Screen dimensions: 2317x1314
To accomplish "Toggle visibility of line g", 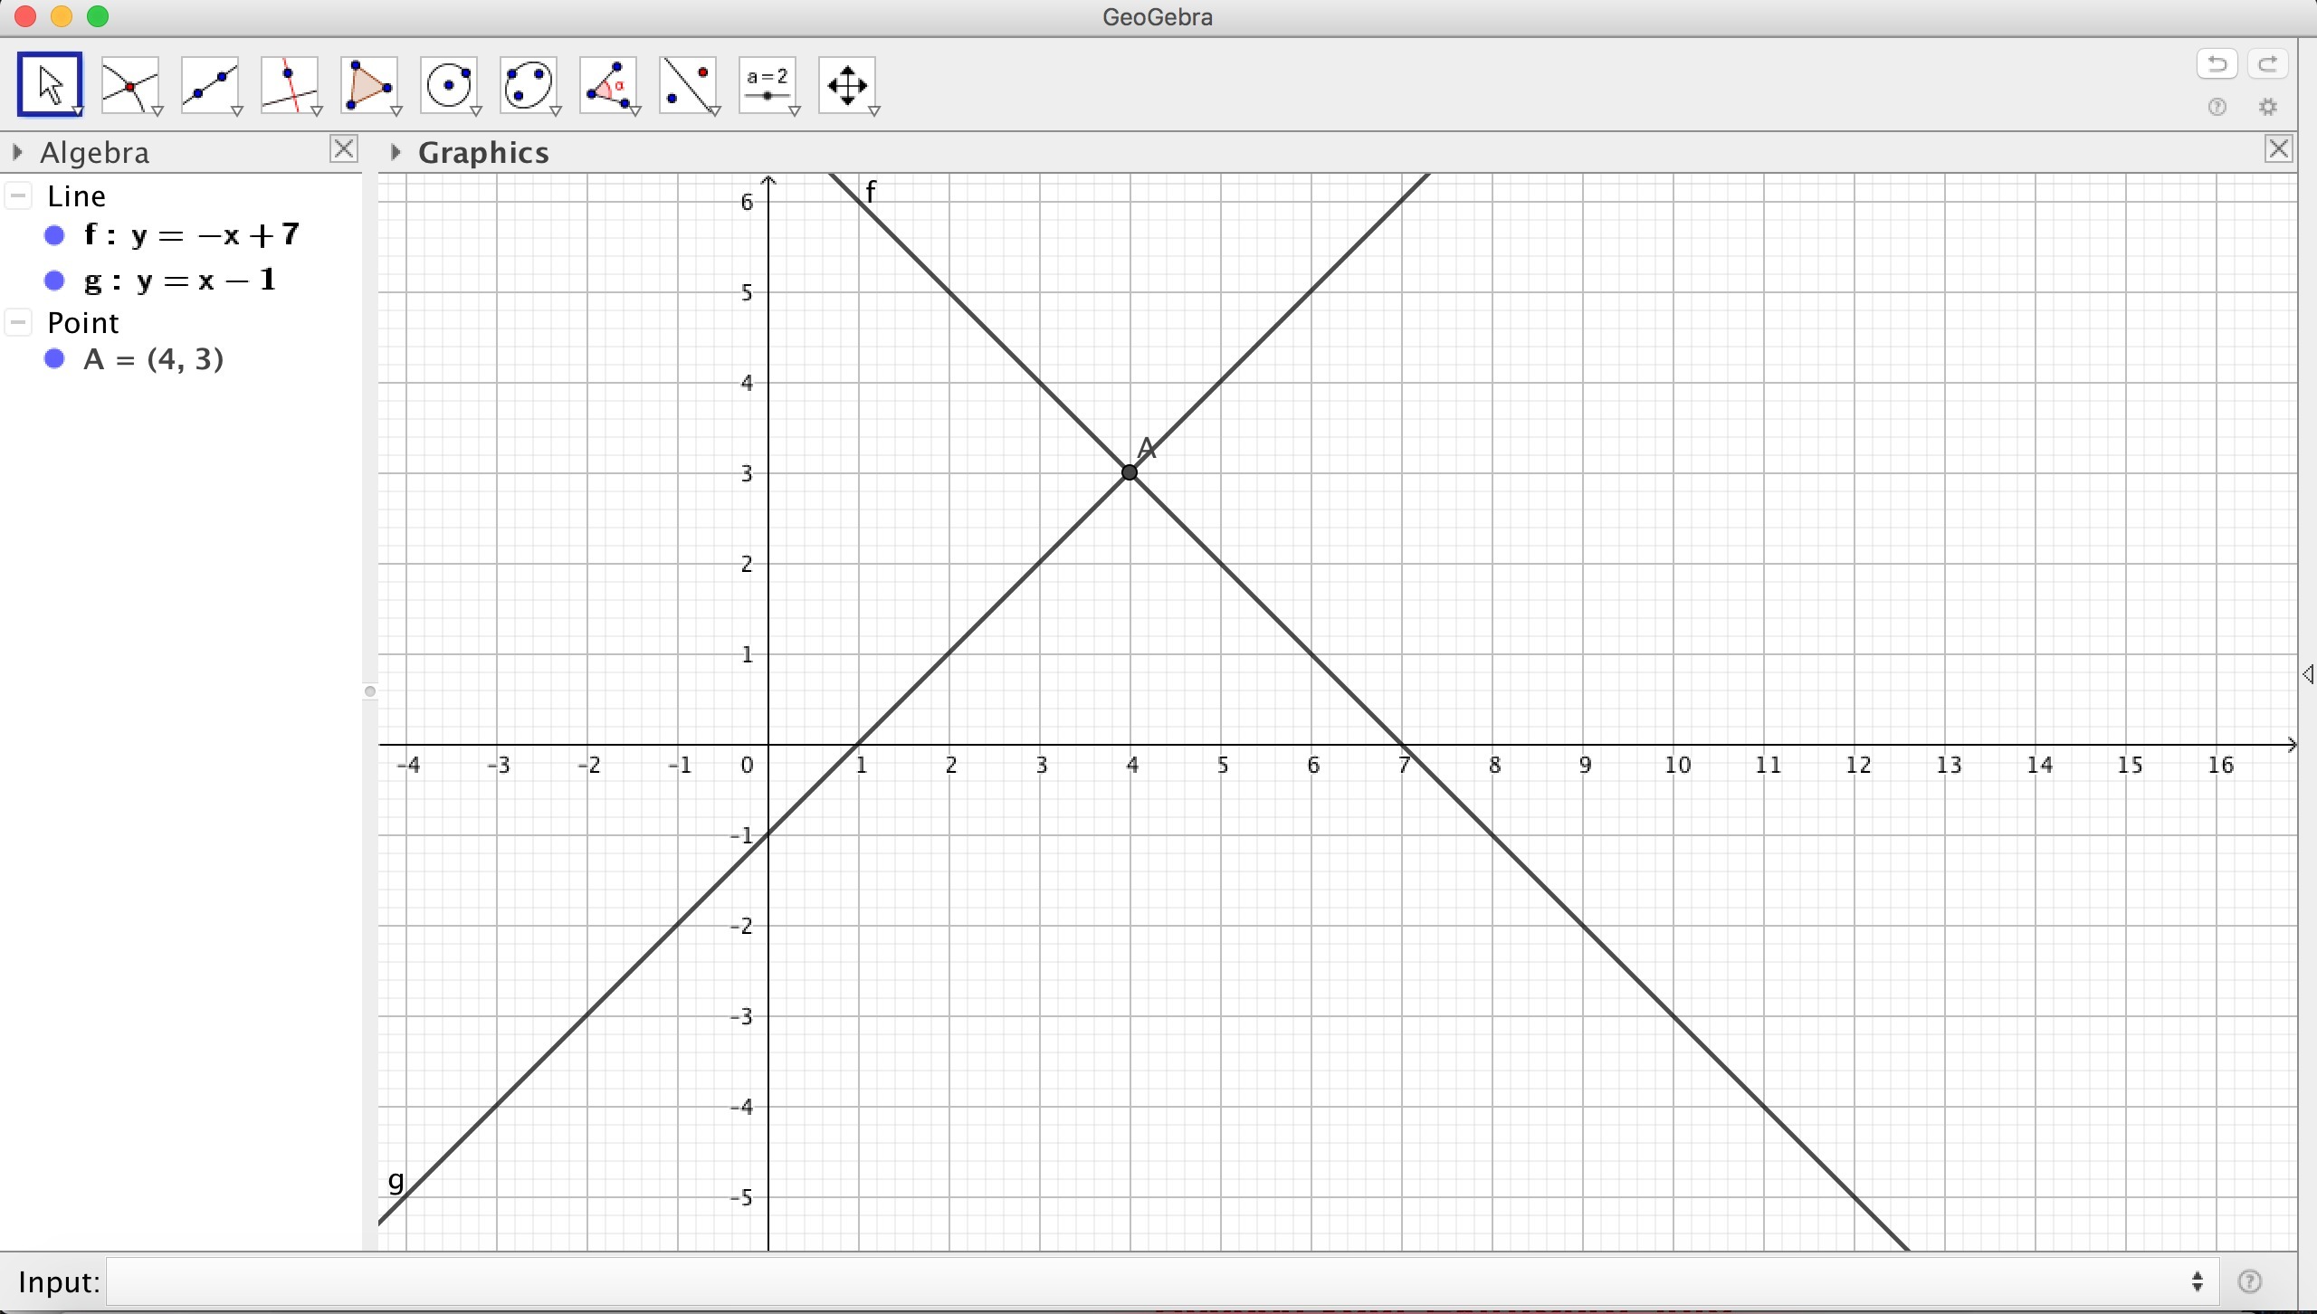I will coord(54,281).
